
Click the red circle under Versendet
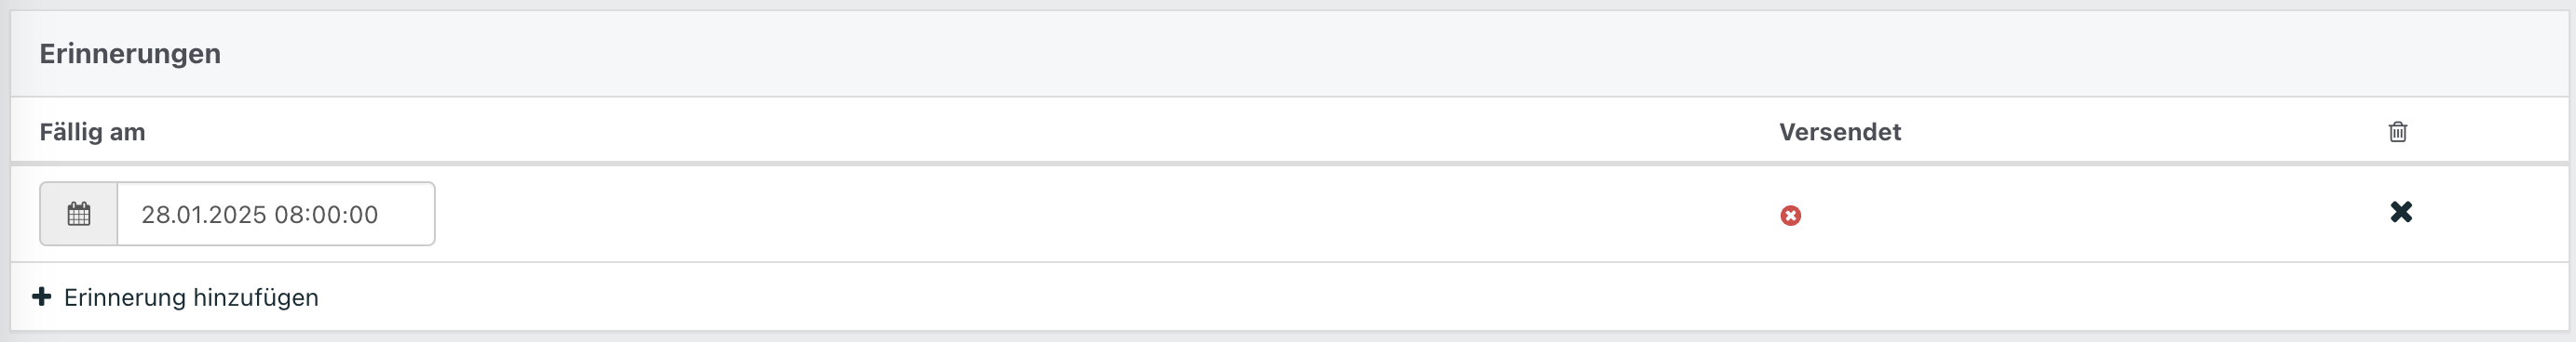(x=1790, y=216)
